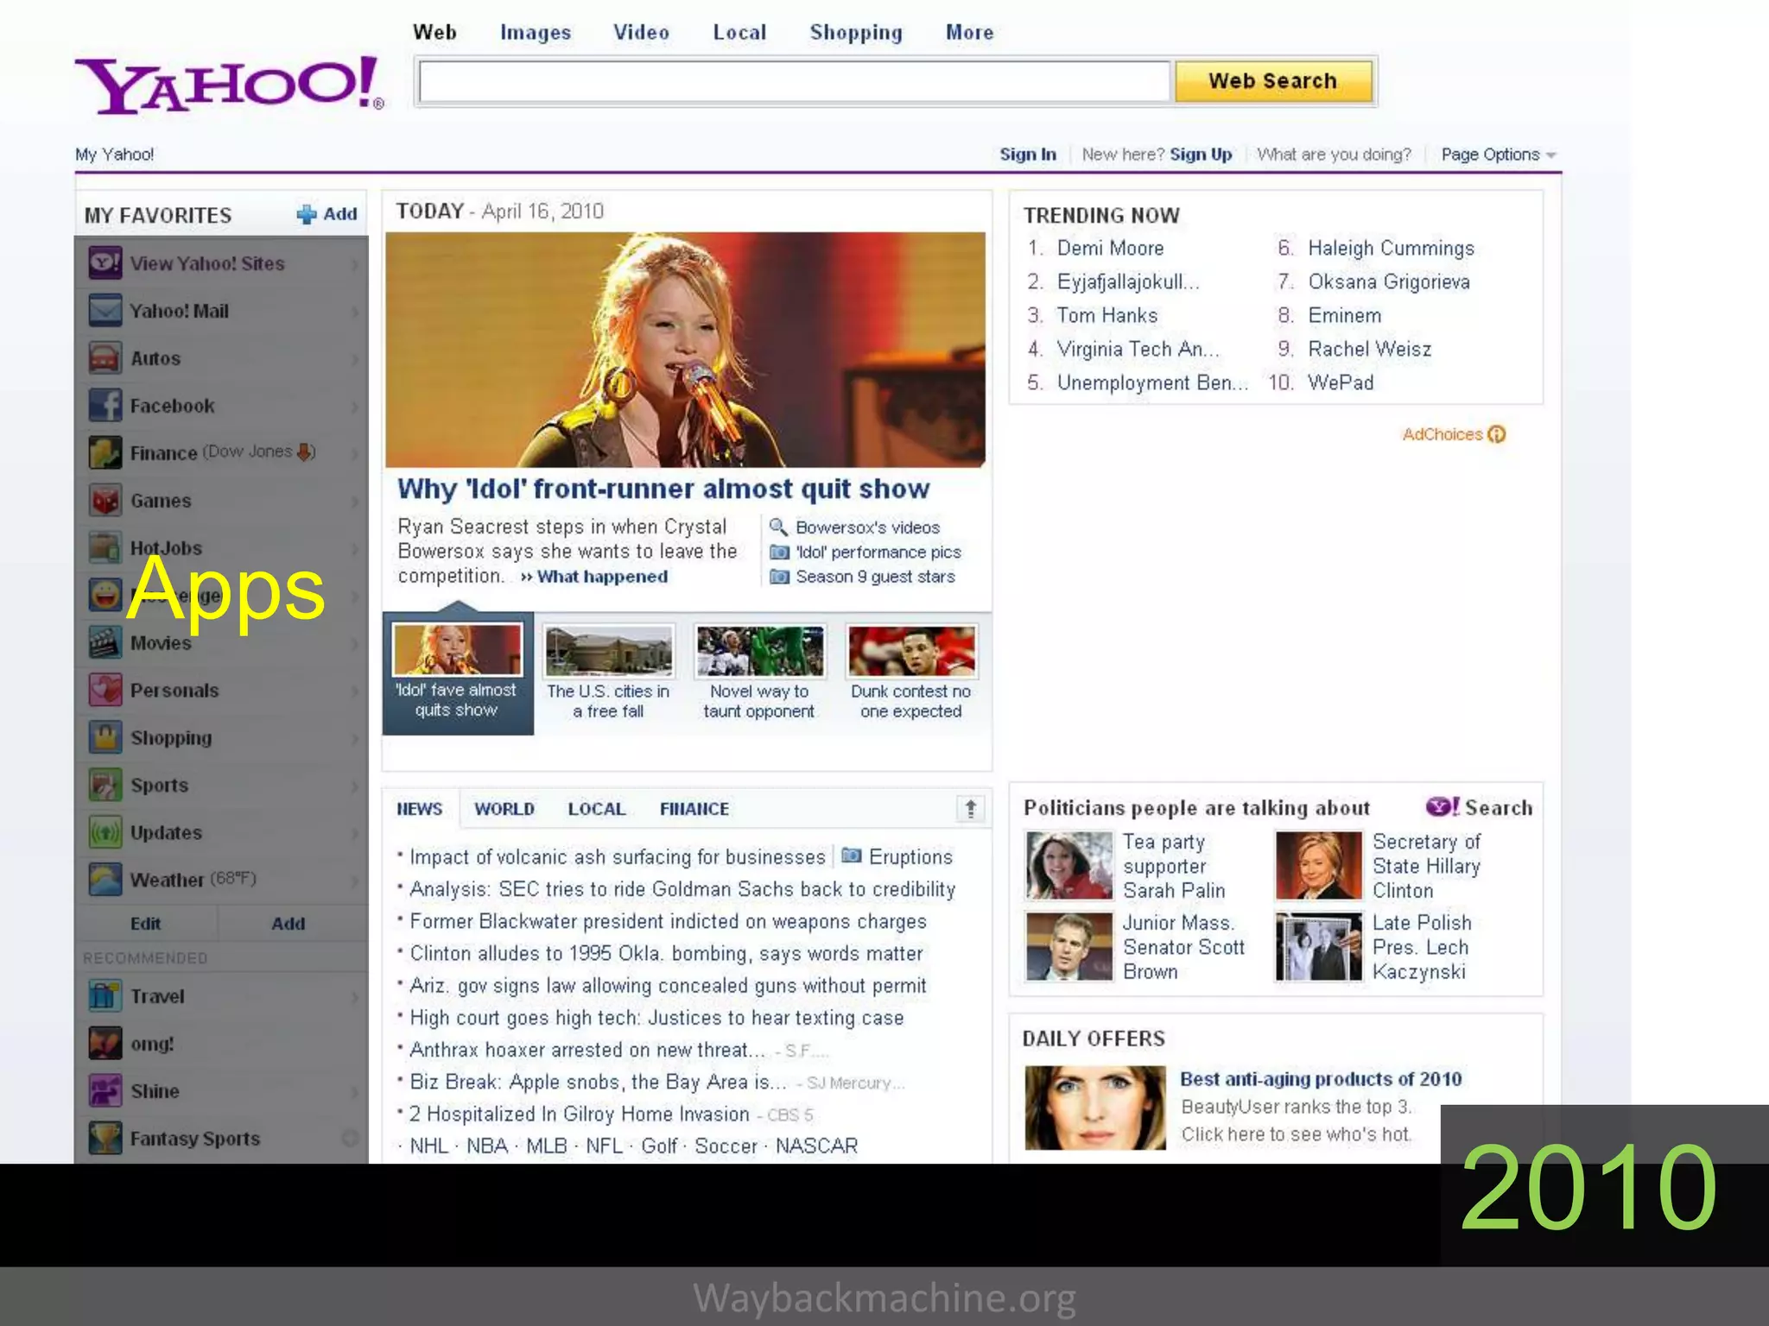Image resolution: width=1769 pixels, height=1326 pixels.
Task: Click the View Yahoo! Sites icon
Action: [x=105, y=263]
